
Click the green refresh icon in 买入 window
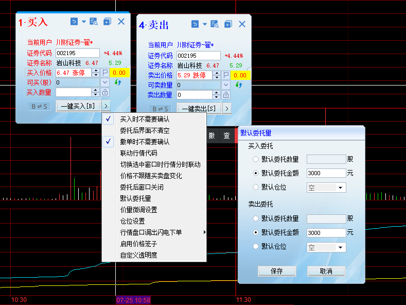(x=118, y=82)
